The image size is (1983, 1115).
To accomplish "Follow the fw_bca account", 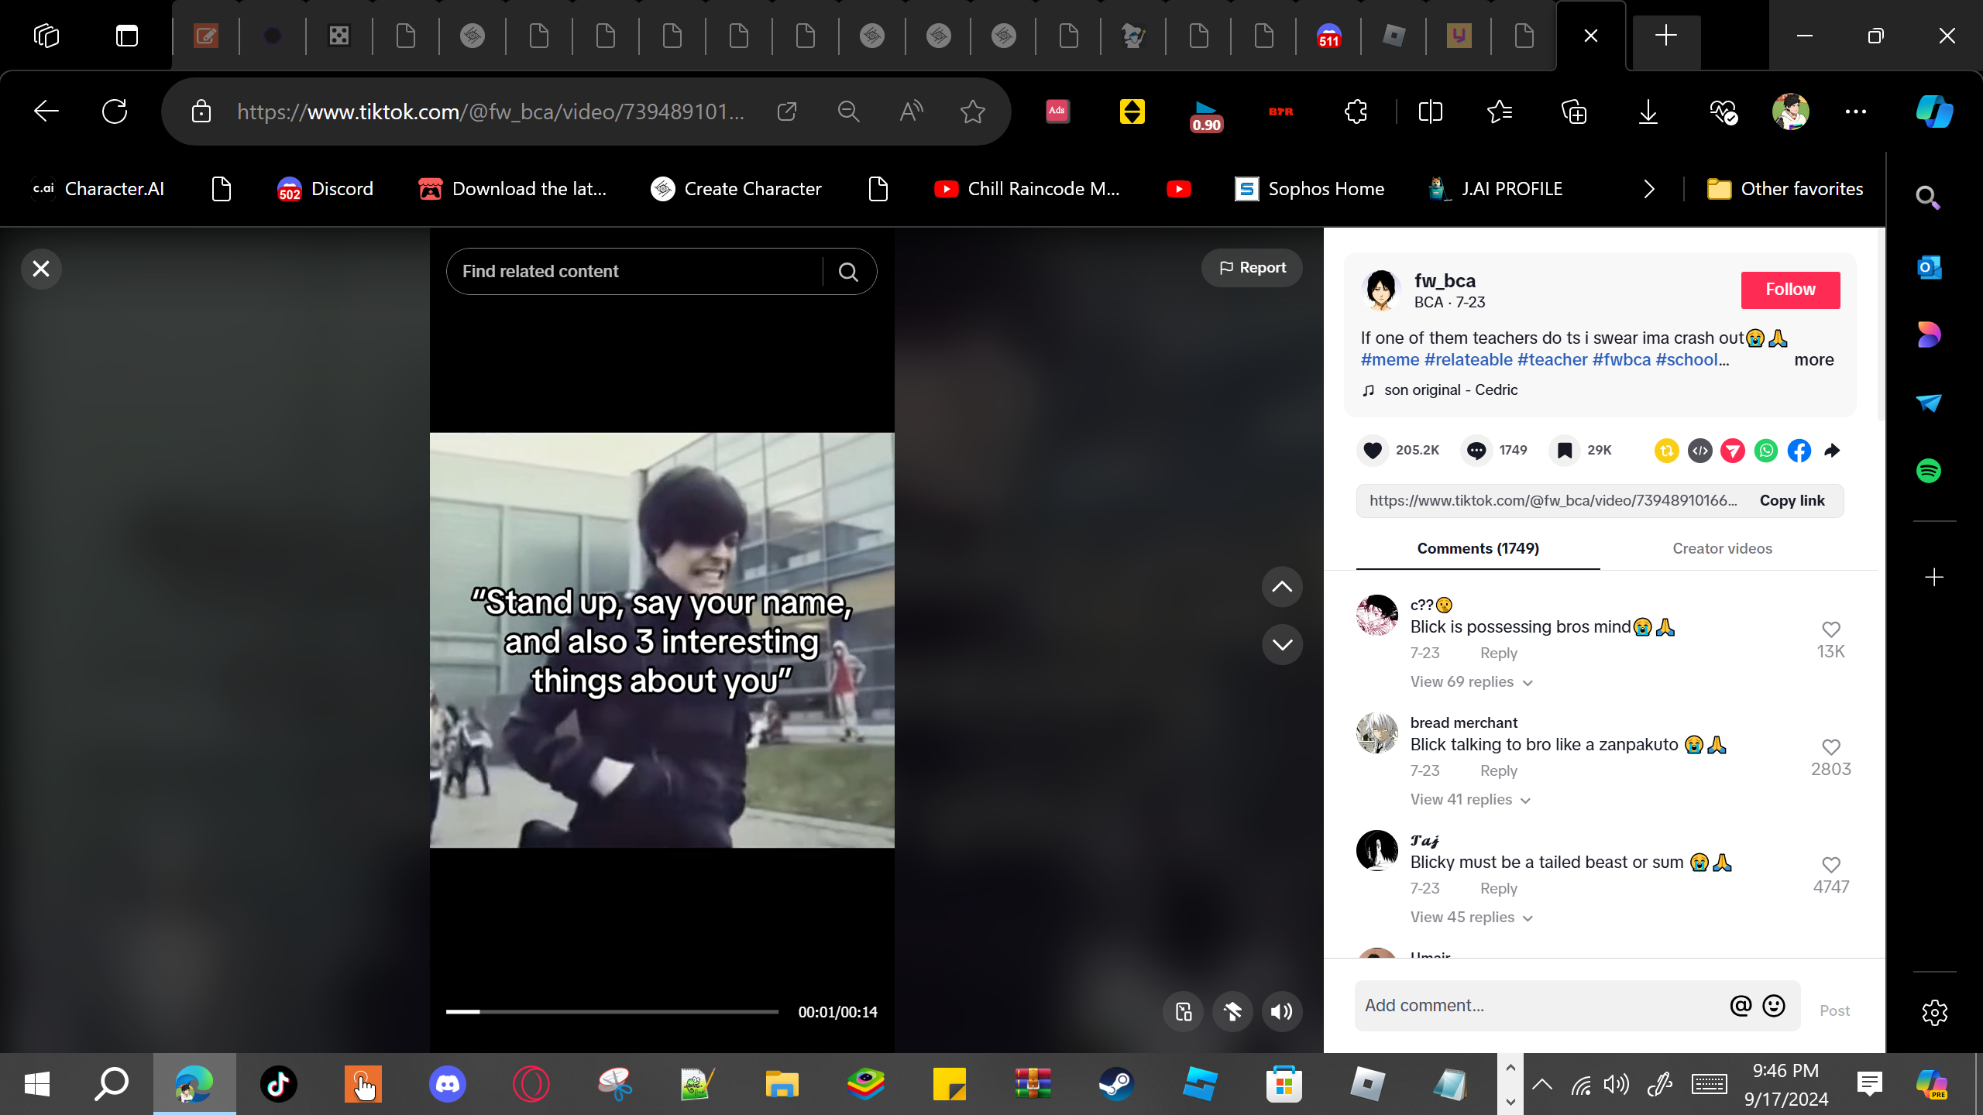I will point(1790,290).
